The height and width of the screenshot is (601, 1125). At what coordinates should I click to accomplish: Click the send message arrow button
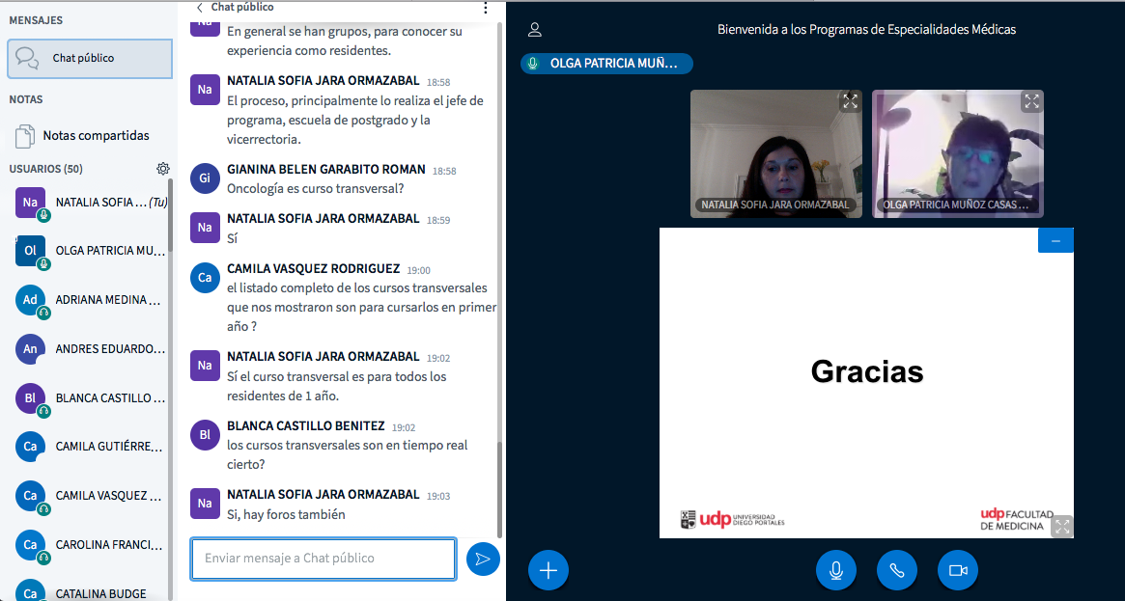point(483,559)
